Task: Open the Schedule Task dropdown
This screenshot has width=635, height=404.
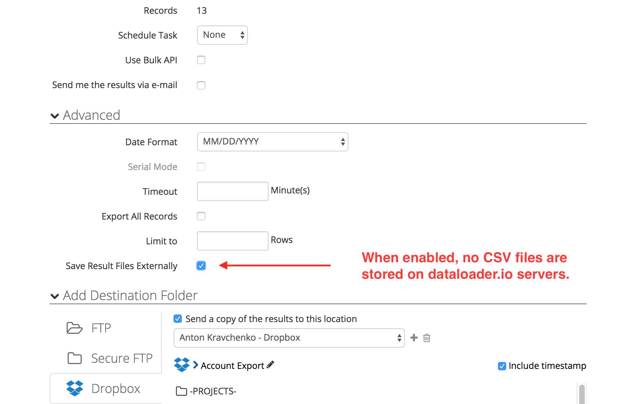Action: point(222,35)
